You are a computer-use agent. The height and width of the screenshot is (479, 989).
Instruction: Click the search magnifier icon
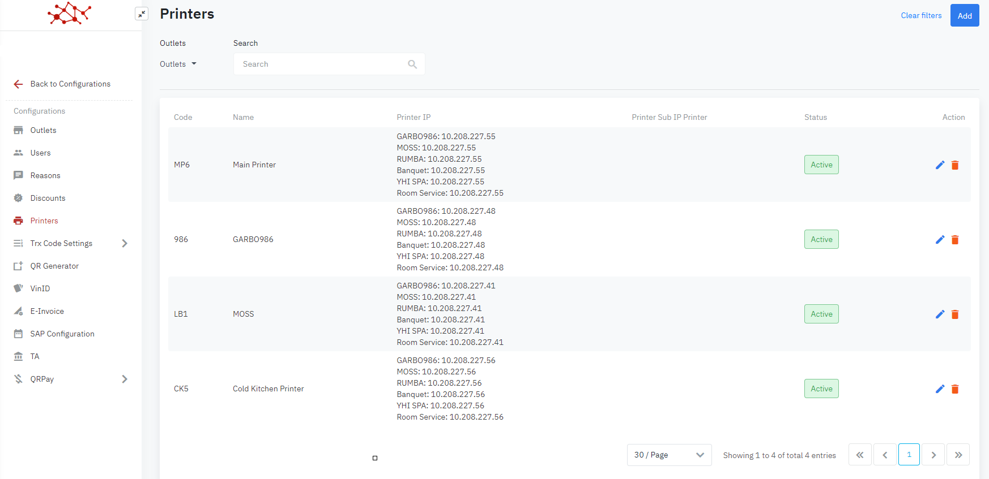[412, 64]
